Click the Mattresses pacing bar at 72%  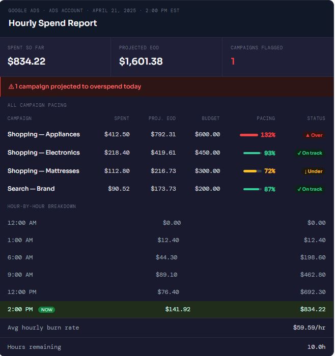tap(253, 171)
